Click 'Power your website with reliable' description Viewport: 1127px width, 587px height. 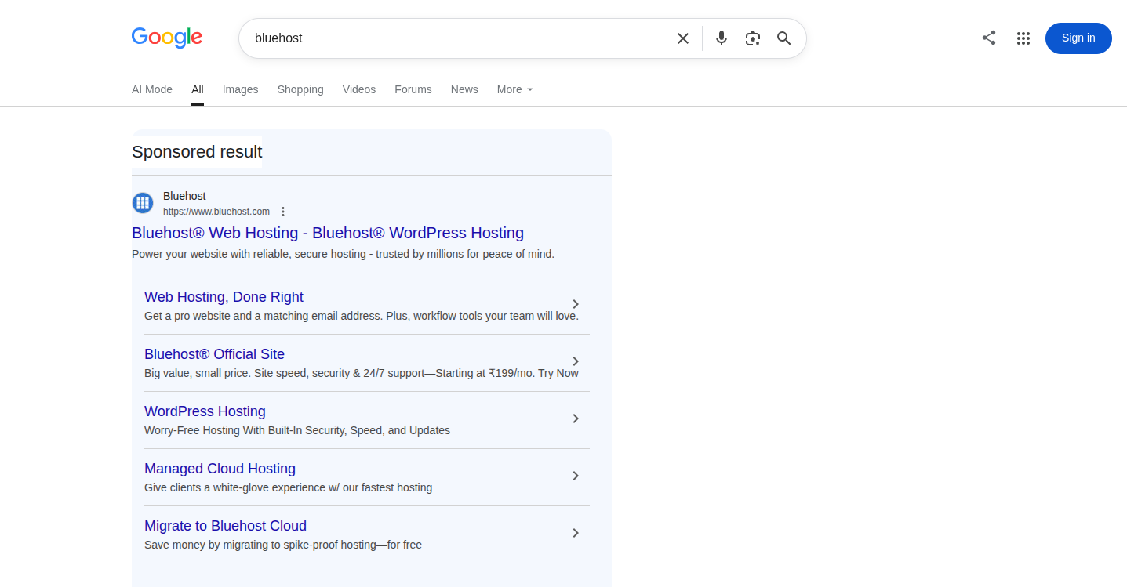[x=343, y=254]
